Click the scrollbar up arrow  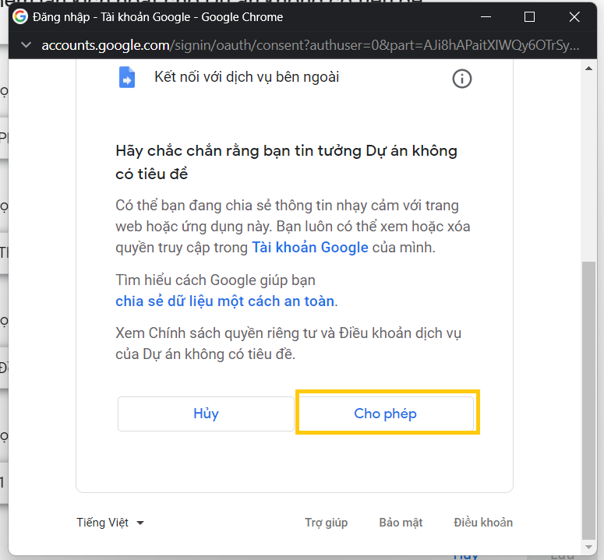[x=588, y=69]
